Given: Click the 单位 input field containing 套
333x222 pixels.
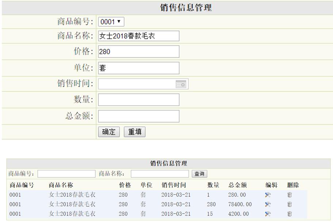Looking at the screenshot, I should pyautogui.click(x=139, y=68).
